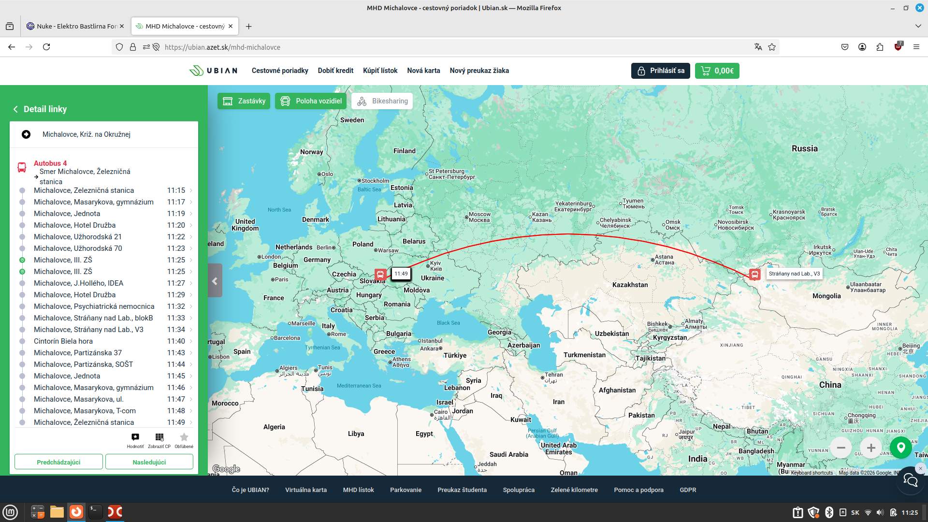
Task: Center map with green location pin
Action: tap(901, 448)
